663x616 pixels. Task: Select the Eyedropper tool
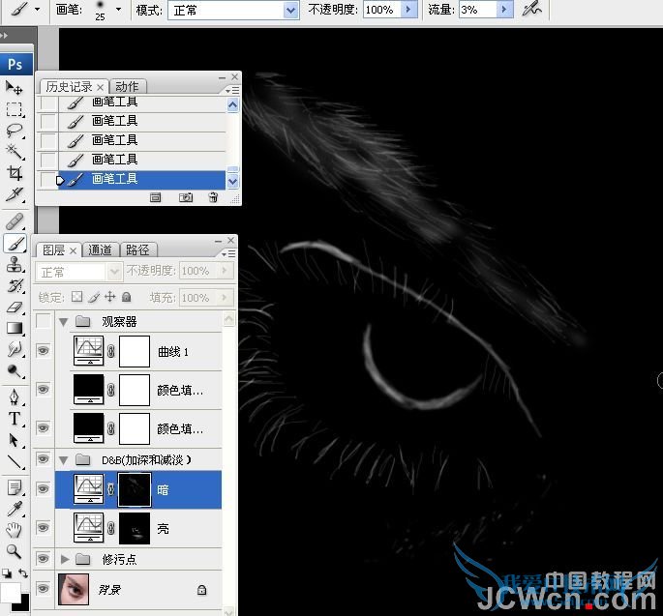[x=14, y=509]
